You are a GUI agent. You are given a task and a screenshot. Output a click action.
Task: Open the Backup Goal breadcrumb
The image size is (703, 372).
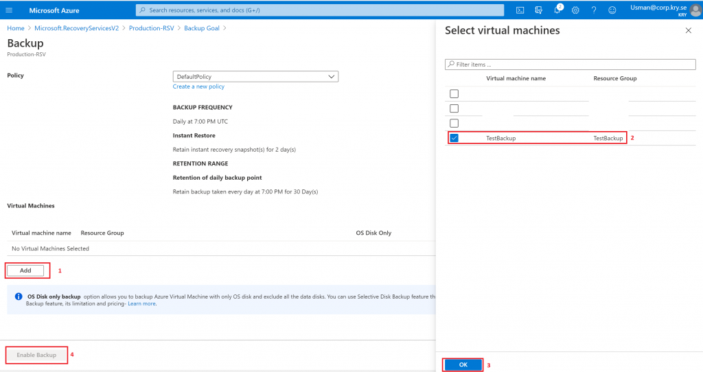tap(202, 27)
